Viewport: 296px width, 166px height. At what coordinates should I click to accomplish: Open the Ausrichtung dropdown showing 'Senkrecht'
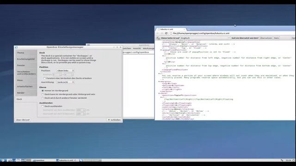pyautogui.click(x=65, y=82)
